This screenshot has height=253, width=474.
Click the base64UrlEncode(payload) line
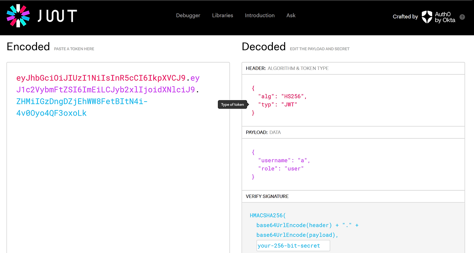coord(297,235)
